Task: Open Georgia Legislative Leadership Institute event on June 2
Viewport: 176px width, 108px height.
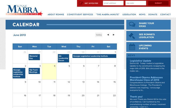Action: (19, 73)
